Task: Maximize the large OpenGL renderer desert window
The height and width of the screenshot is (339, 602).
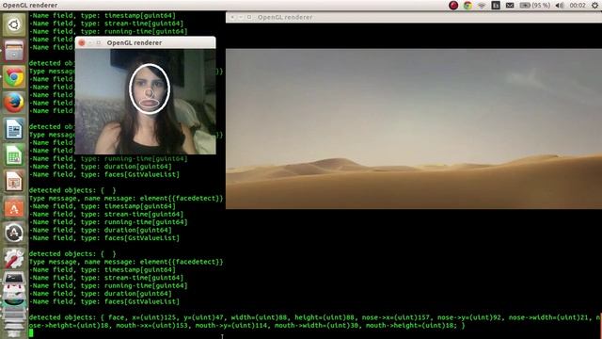Action: pos(249,17)
